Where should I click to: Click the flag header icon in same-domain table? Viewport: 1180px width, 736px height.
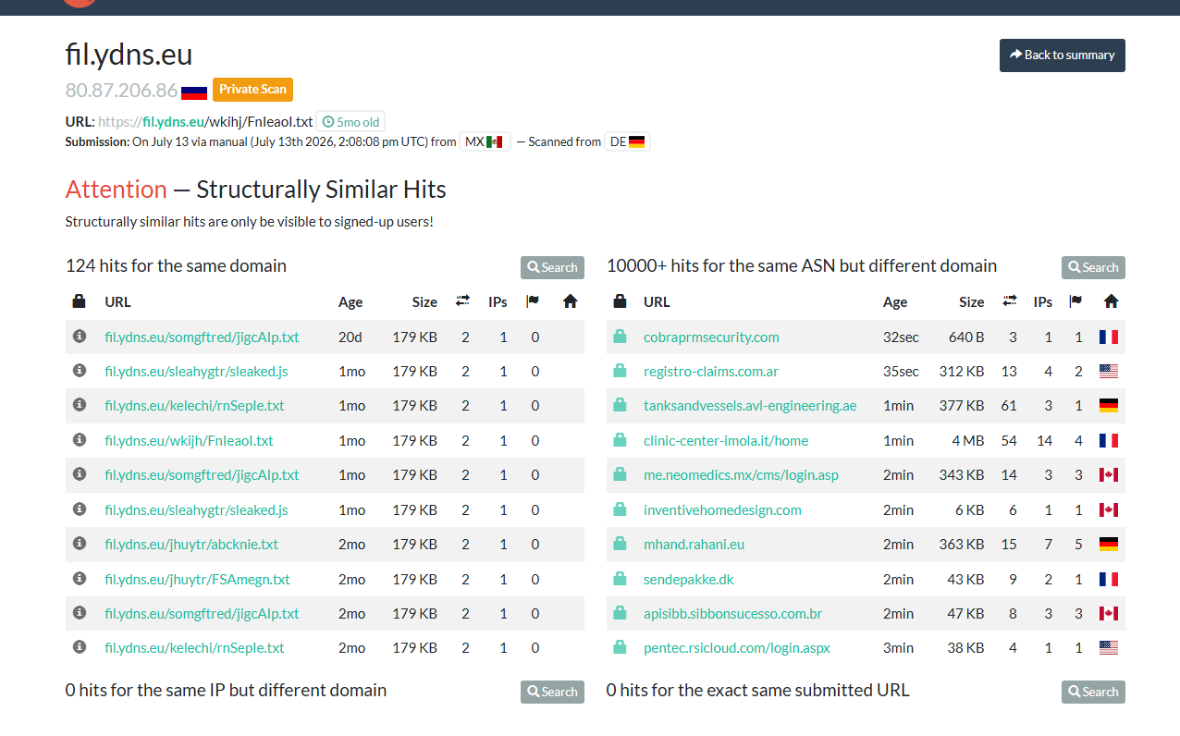click(x=533, y=301)
